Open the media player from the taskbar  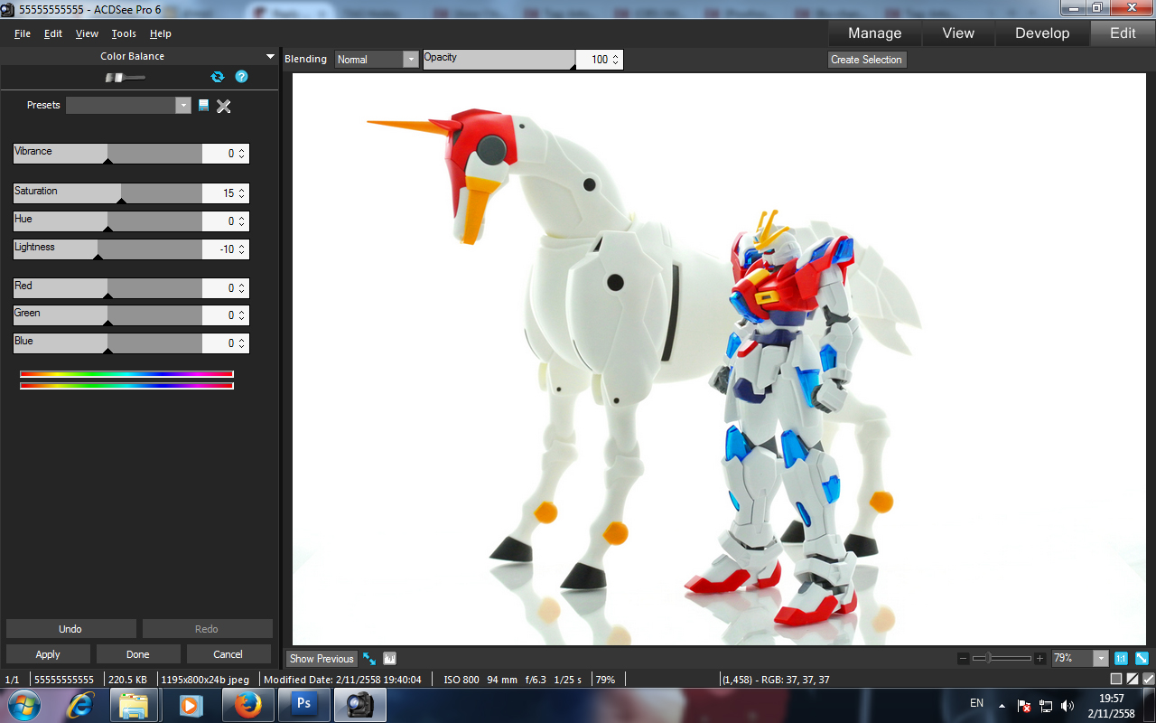191,705
